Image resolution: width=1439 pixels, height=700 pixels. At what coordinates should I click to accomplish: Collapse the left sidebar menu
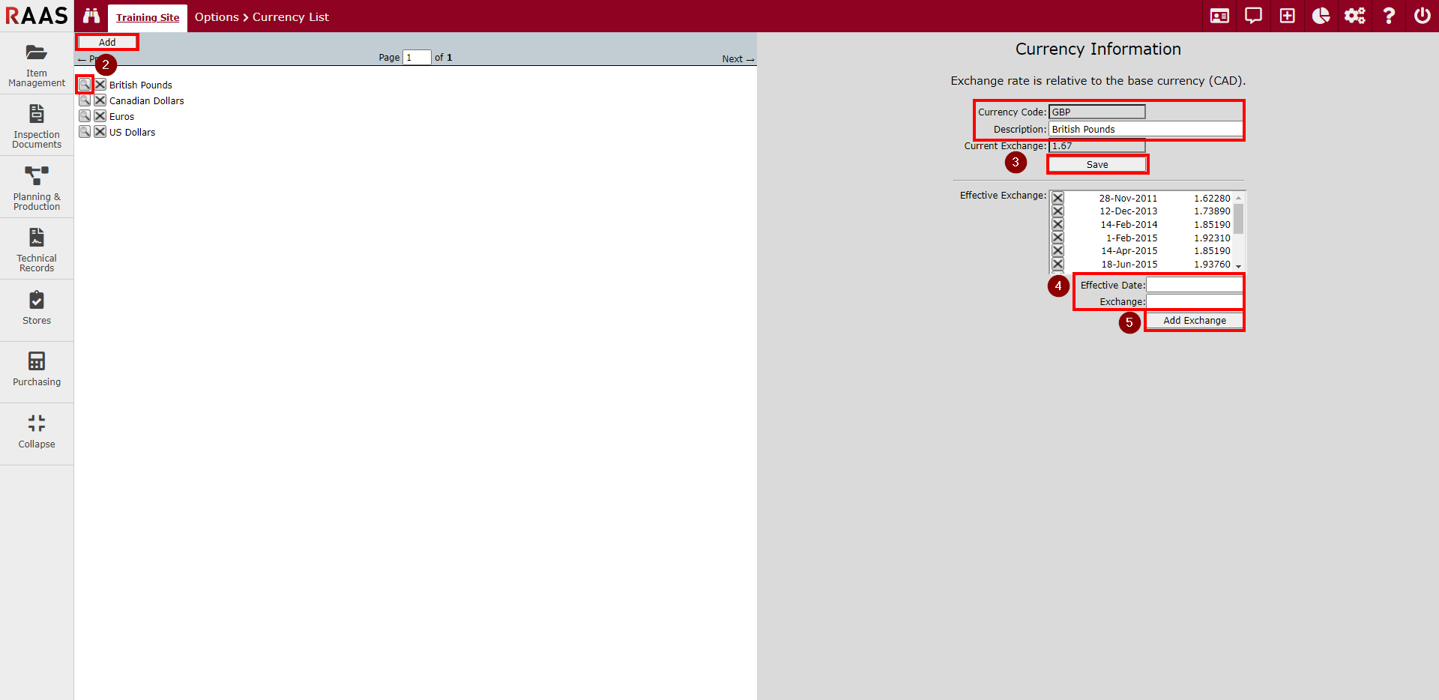tap(37, 432)
